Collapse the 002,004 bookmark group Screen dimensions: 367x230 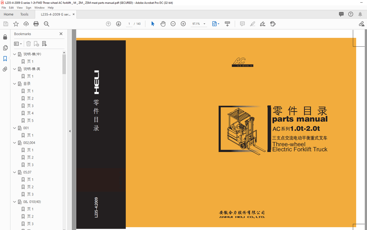[x=15, y=143]
